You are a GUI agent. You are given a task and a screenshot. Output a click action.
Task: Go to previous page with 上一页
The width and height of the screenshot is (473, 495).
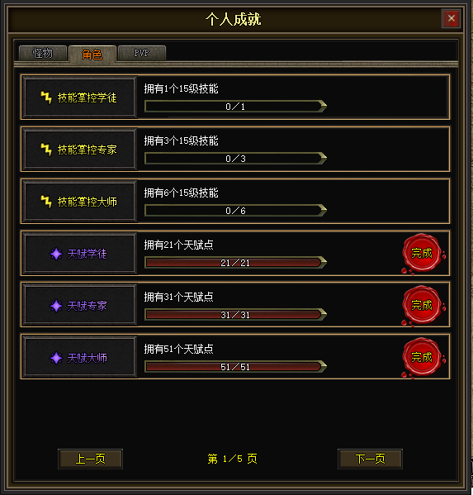point(91,459)
